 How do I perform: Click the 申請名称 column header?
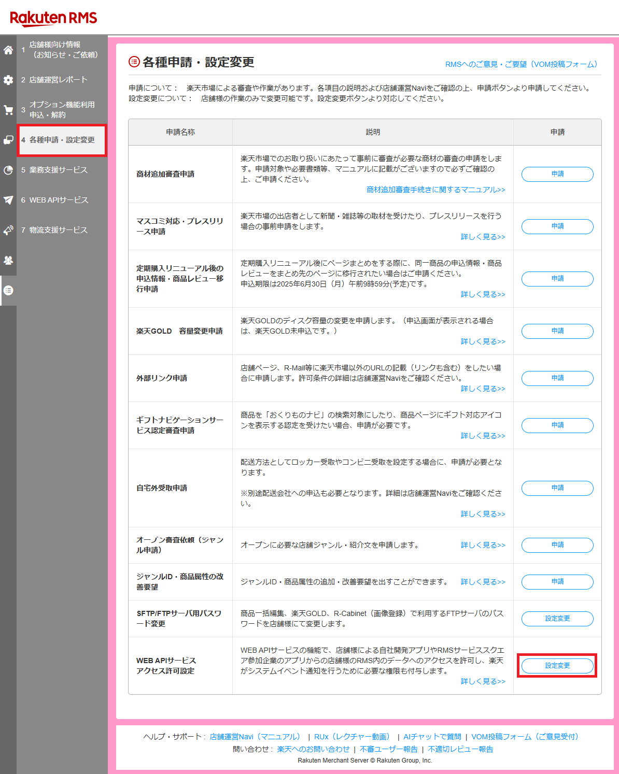pyautogui.click(x=180, y=132)
